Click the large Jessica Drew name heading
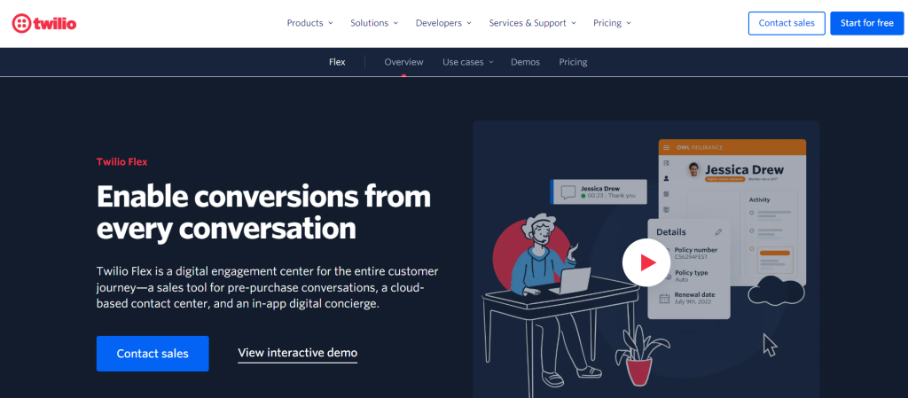 [745, 169]
